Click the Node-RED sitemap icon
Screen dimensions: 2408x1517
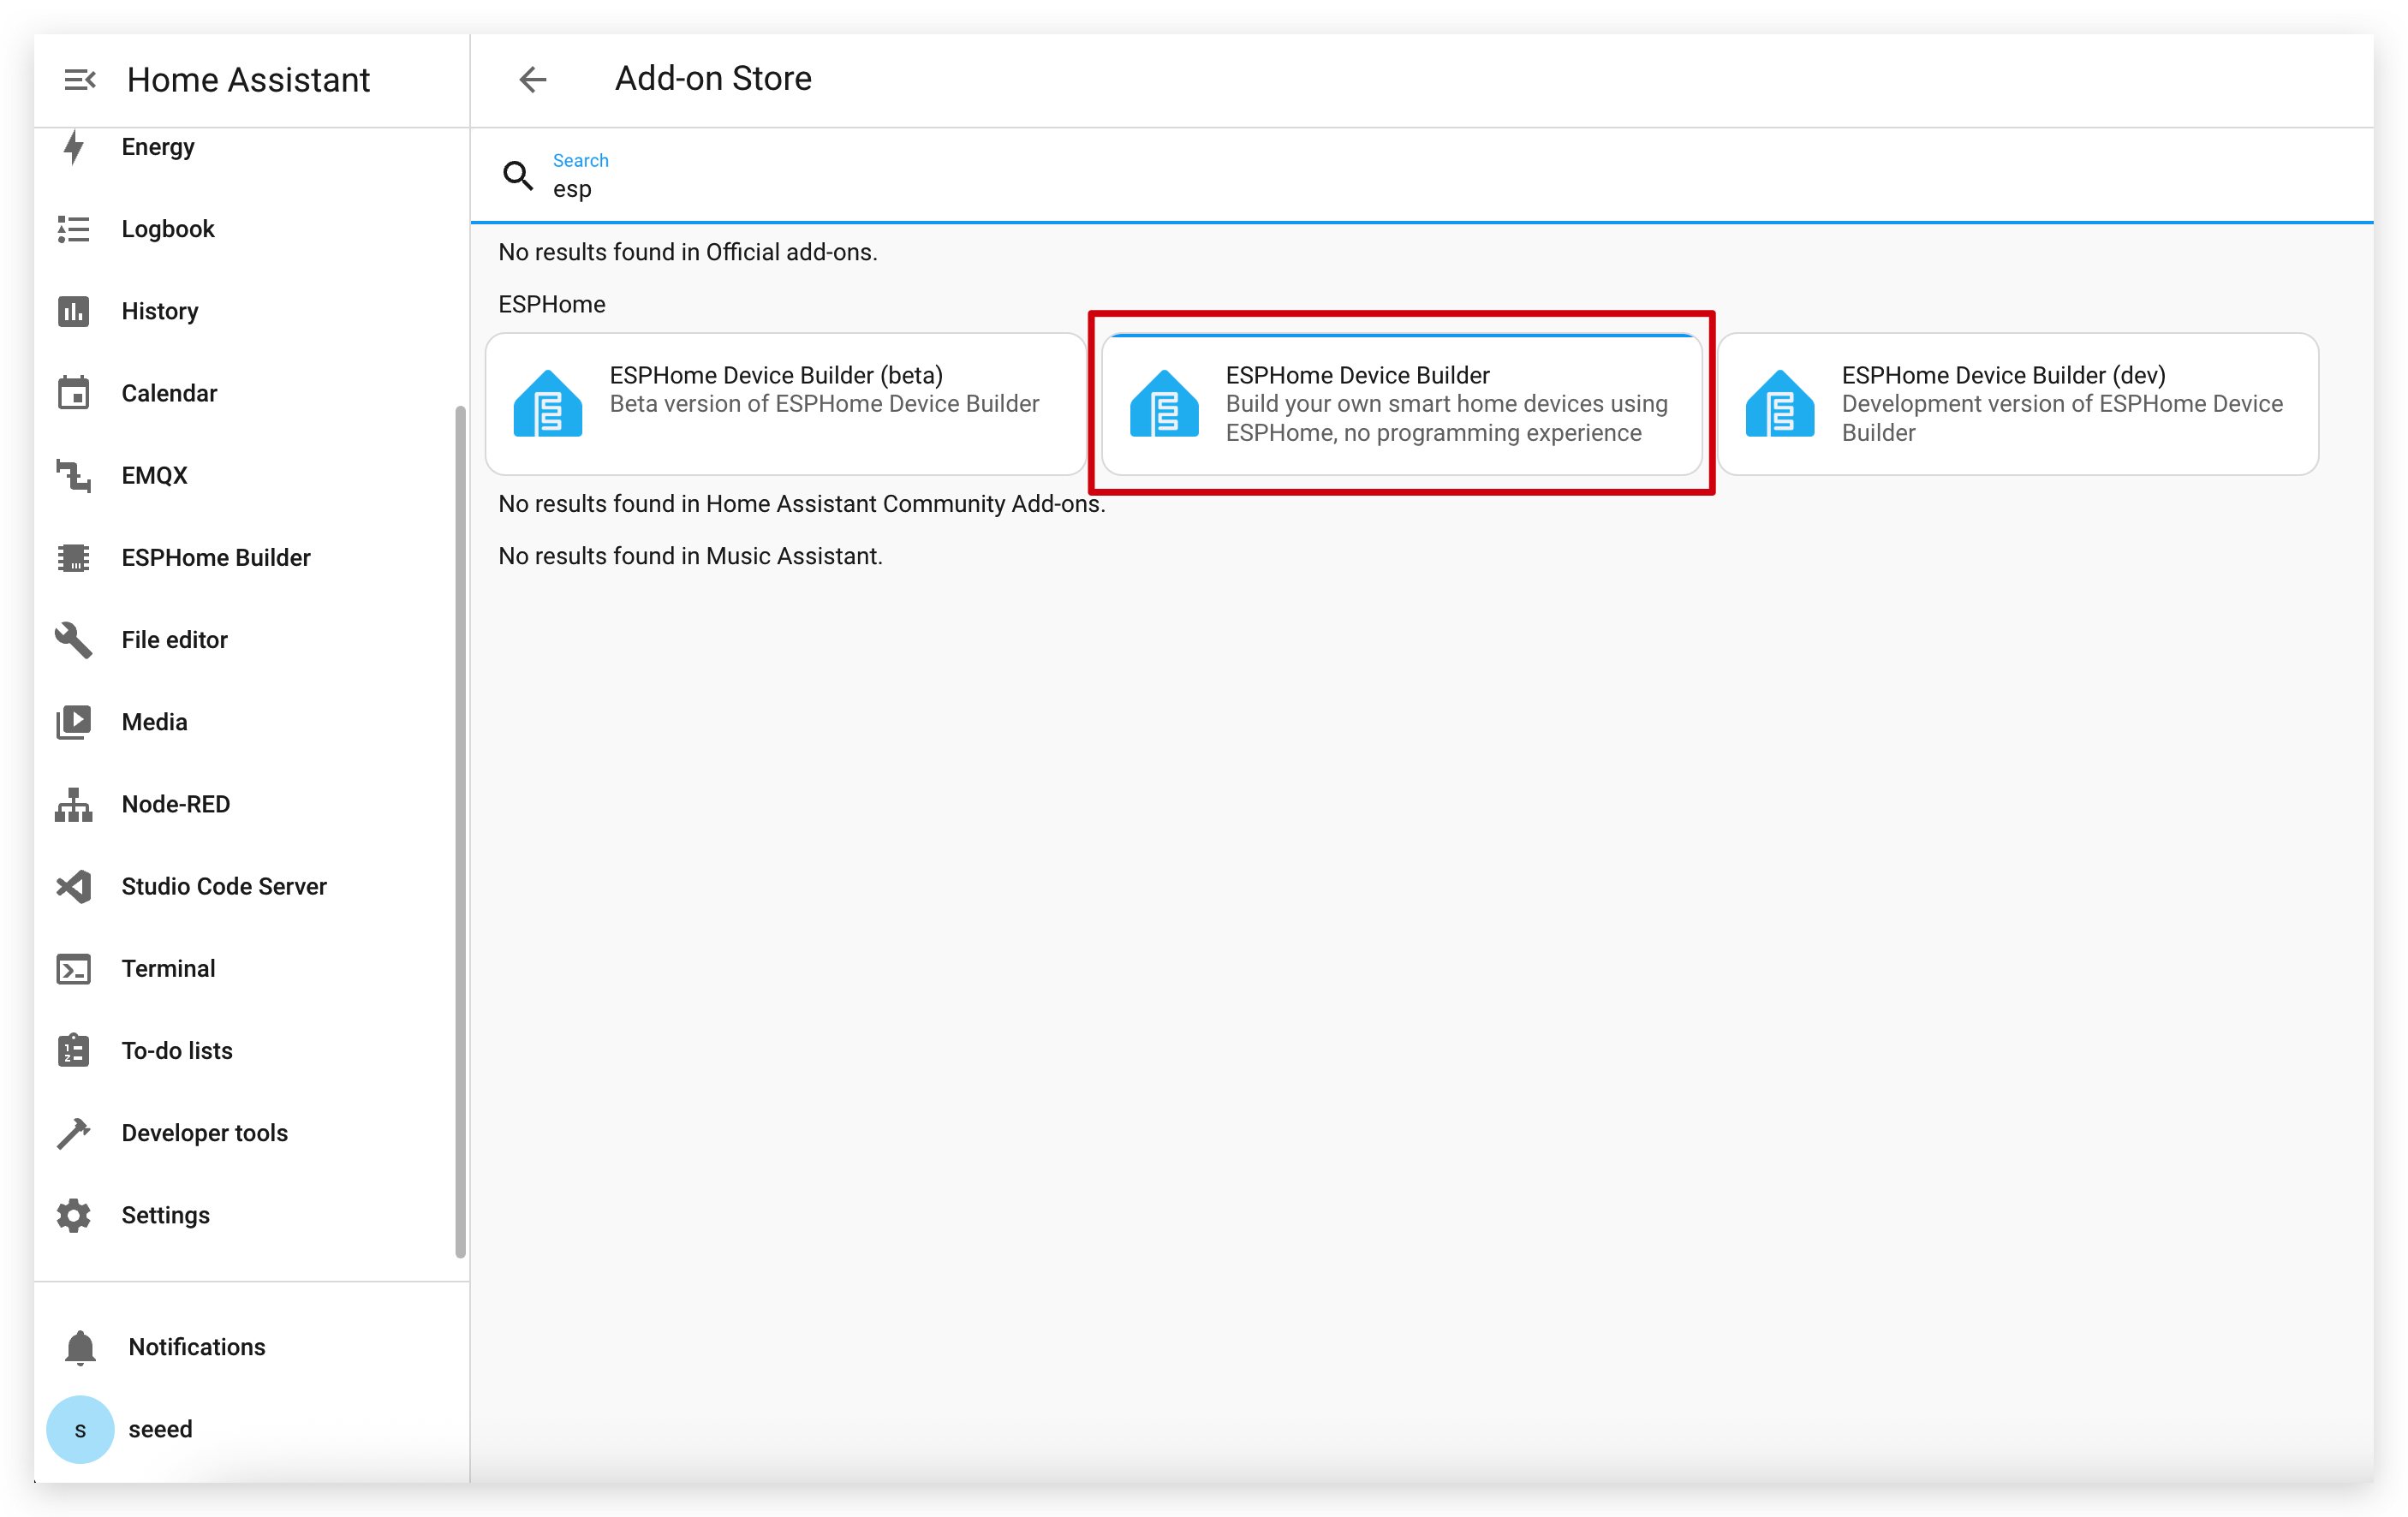pyautogui.click(x=73, y=804)
